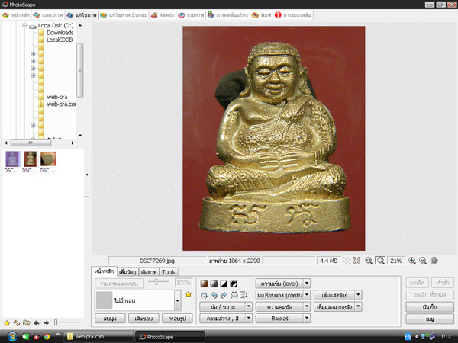Open the ความคมชัด (Sharpen) dropdown arrow
Screen dimensions: 458x343
307,306
